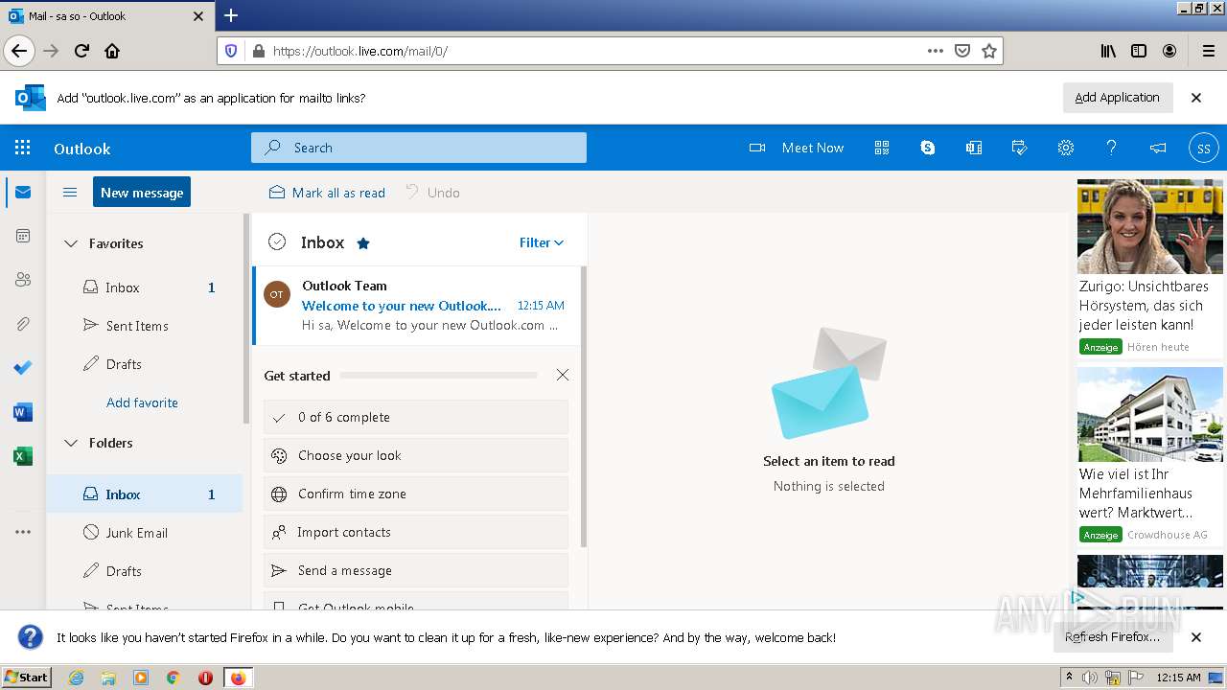This screenshot has width=1227, height=690.
Task: Collapse the Folders section
Action: [x=71, y=443]
